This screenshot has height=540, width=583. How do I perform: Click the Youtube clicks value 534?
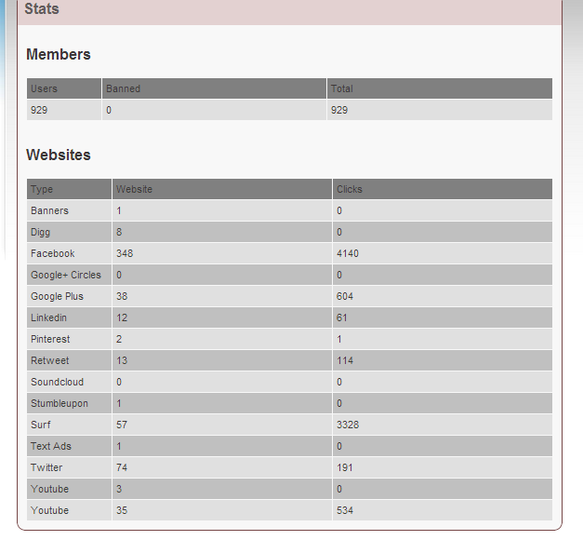coord(345,510)
